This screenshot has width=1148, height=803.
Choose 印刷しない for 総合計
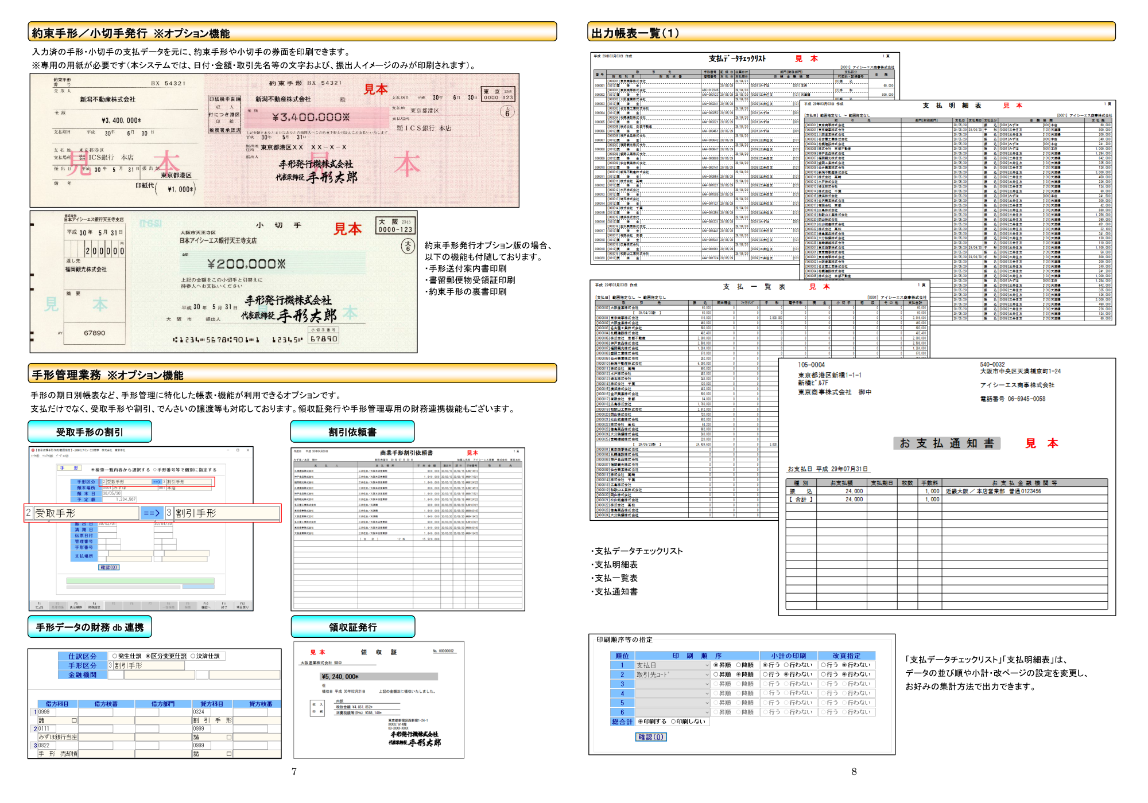pyautogui.click(x=688, y=722)
